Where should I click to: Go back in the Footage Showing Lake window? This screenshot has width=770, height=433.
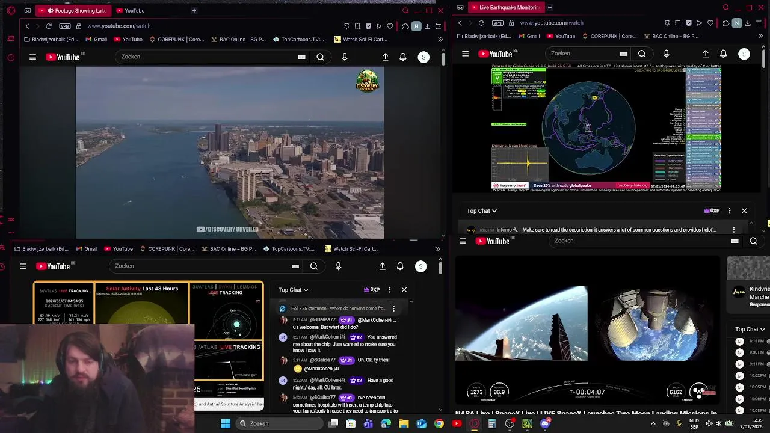tap(27, 26)
